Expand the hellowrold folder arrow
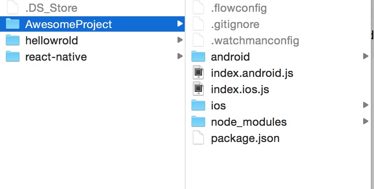The height and width of the screenshot is (189, 374). tap(180, 40)
